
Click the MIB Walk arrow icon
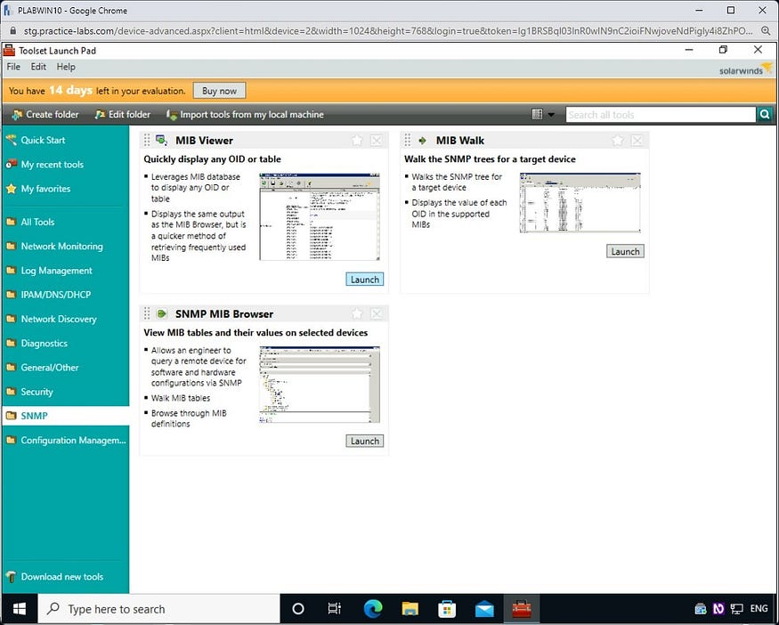(422, 141)
